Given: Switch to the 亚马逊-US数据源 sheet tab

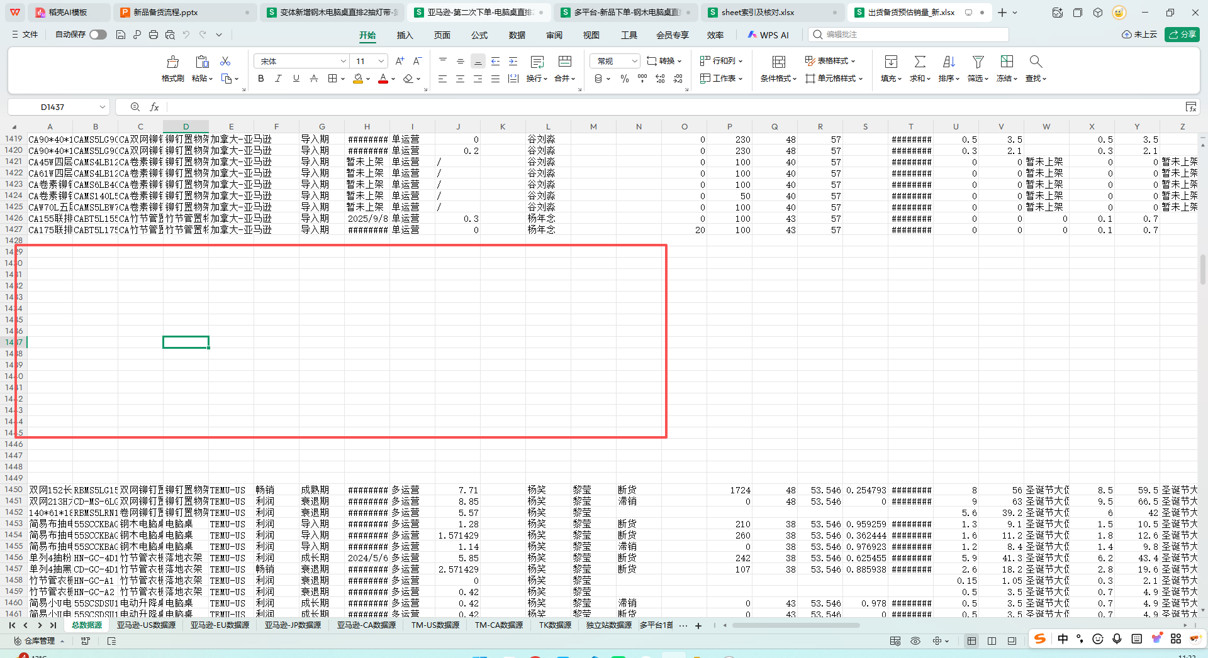Looking at the screenshot, I should coord(146,625).
